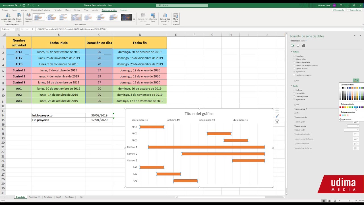
Task: Select cell containing 30/09/2019
Action: 99,115
